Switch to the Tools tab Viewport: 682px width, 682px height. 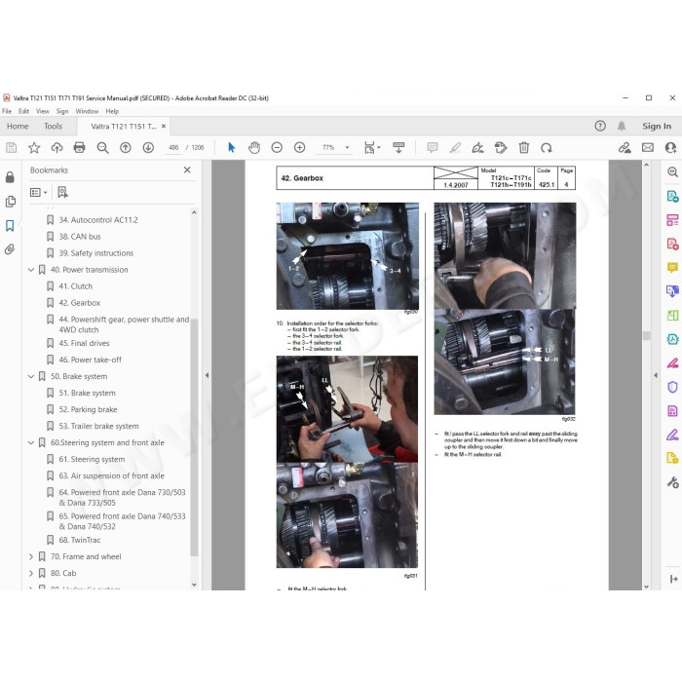coord(53,126)
